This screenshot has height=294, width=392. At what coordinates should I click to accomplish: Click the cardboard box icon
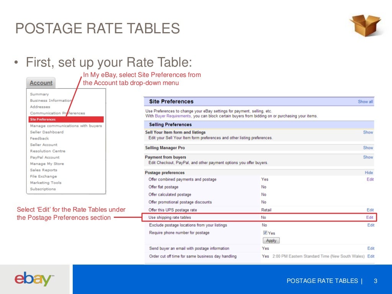[365, 26]
